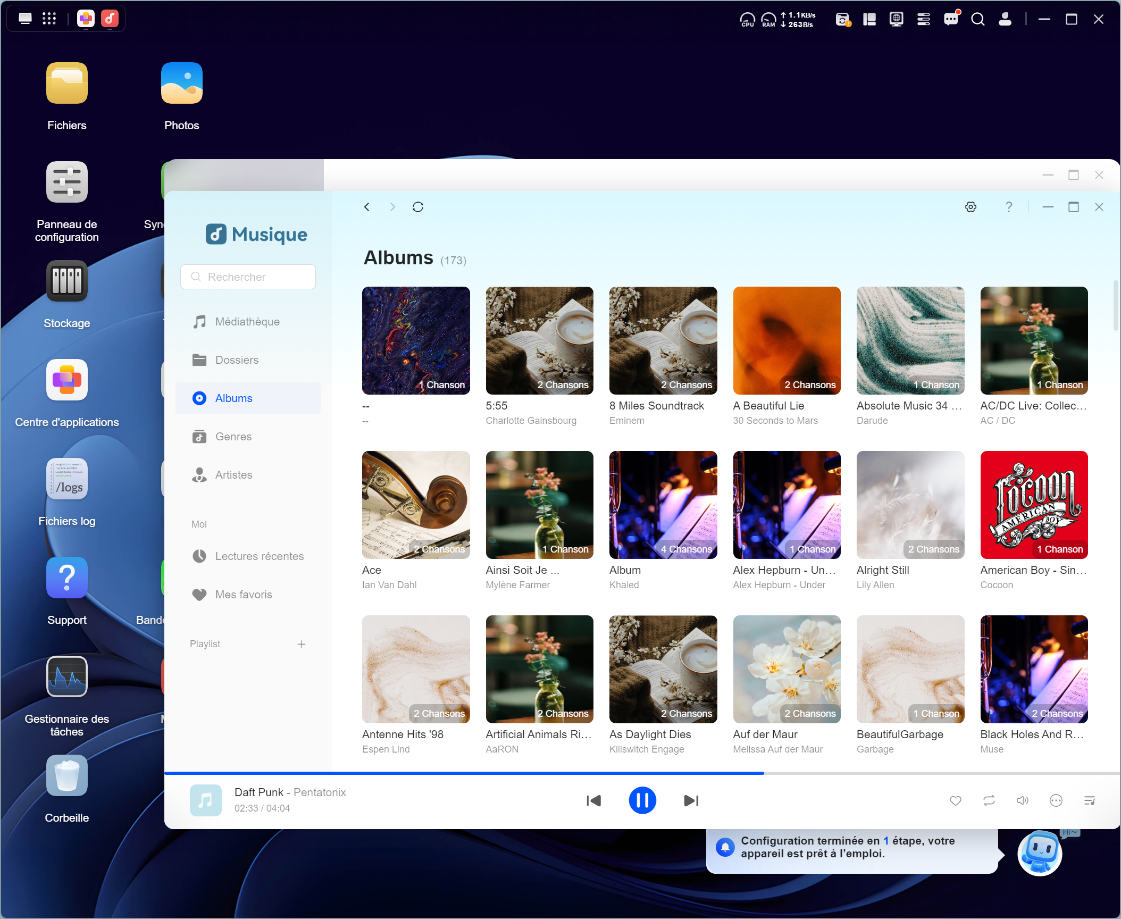
Task: Click the artist name Mylène Farmer
Action: pyautogui.click(x=517, y=585)
